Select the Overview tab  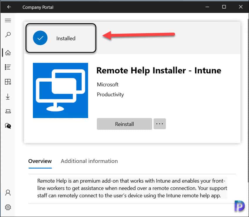[x=40, y=161]
